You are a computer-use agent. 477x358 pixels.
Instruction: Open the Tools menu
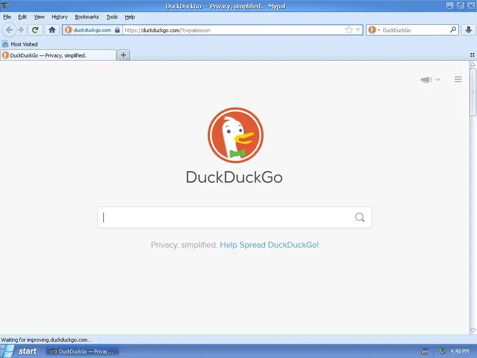coord(112,17)
